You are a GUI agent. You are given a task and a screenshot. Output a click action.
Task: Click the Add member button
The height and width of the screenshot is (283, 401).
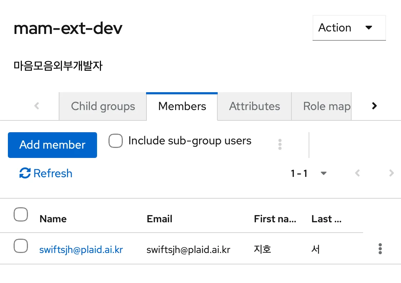pyautogui.click(x=52, y=145)
